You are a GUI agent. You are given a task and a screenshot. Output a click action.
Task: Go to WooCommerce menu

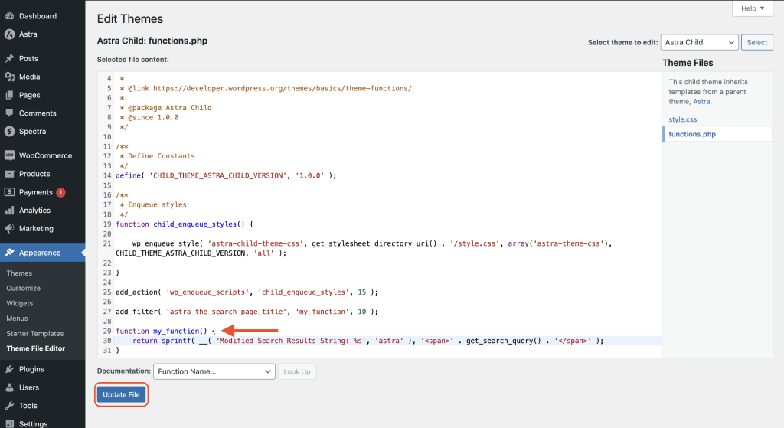pos(43,155)
